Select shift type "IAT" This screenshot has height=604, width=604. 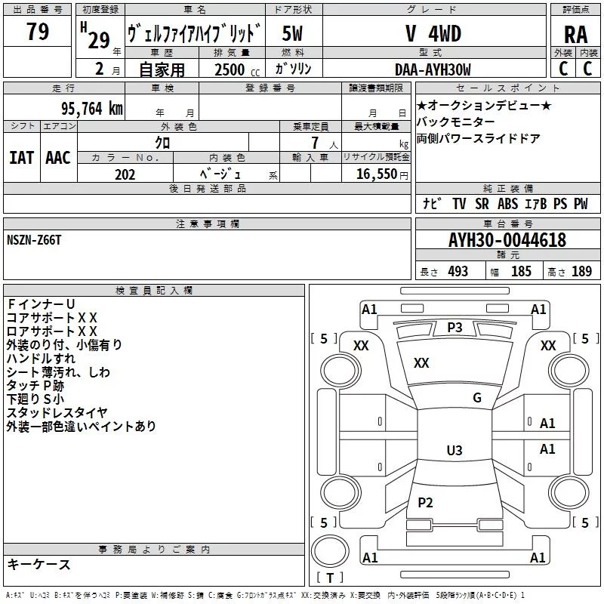click(x=22, y=158)
